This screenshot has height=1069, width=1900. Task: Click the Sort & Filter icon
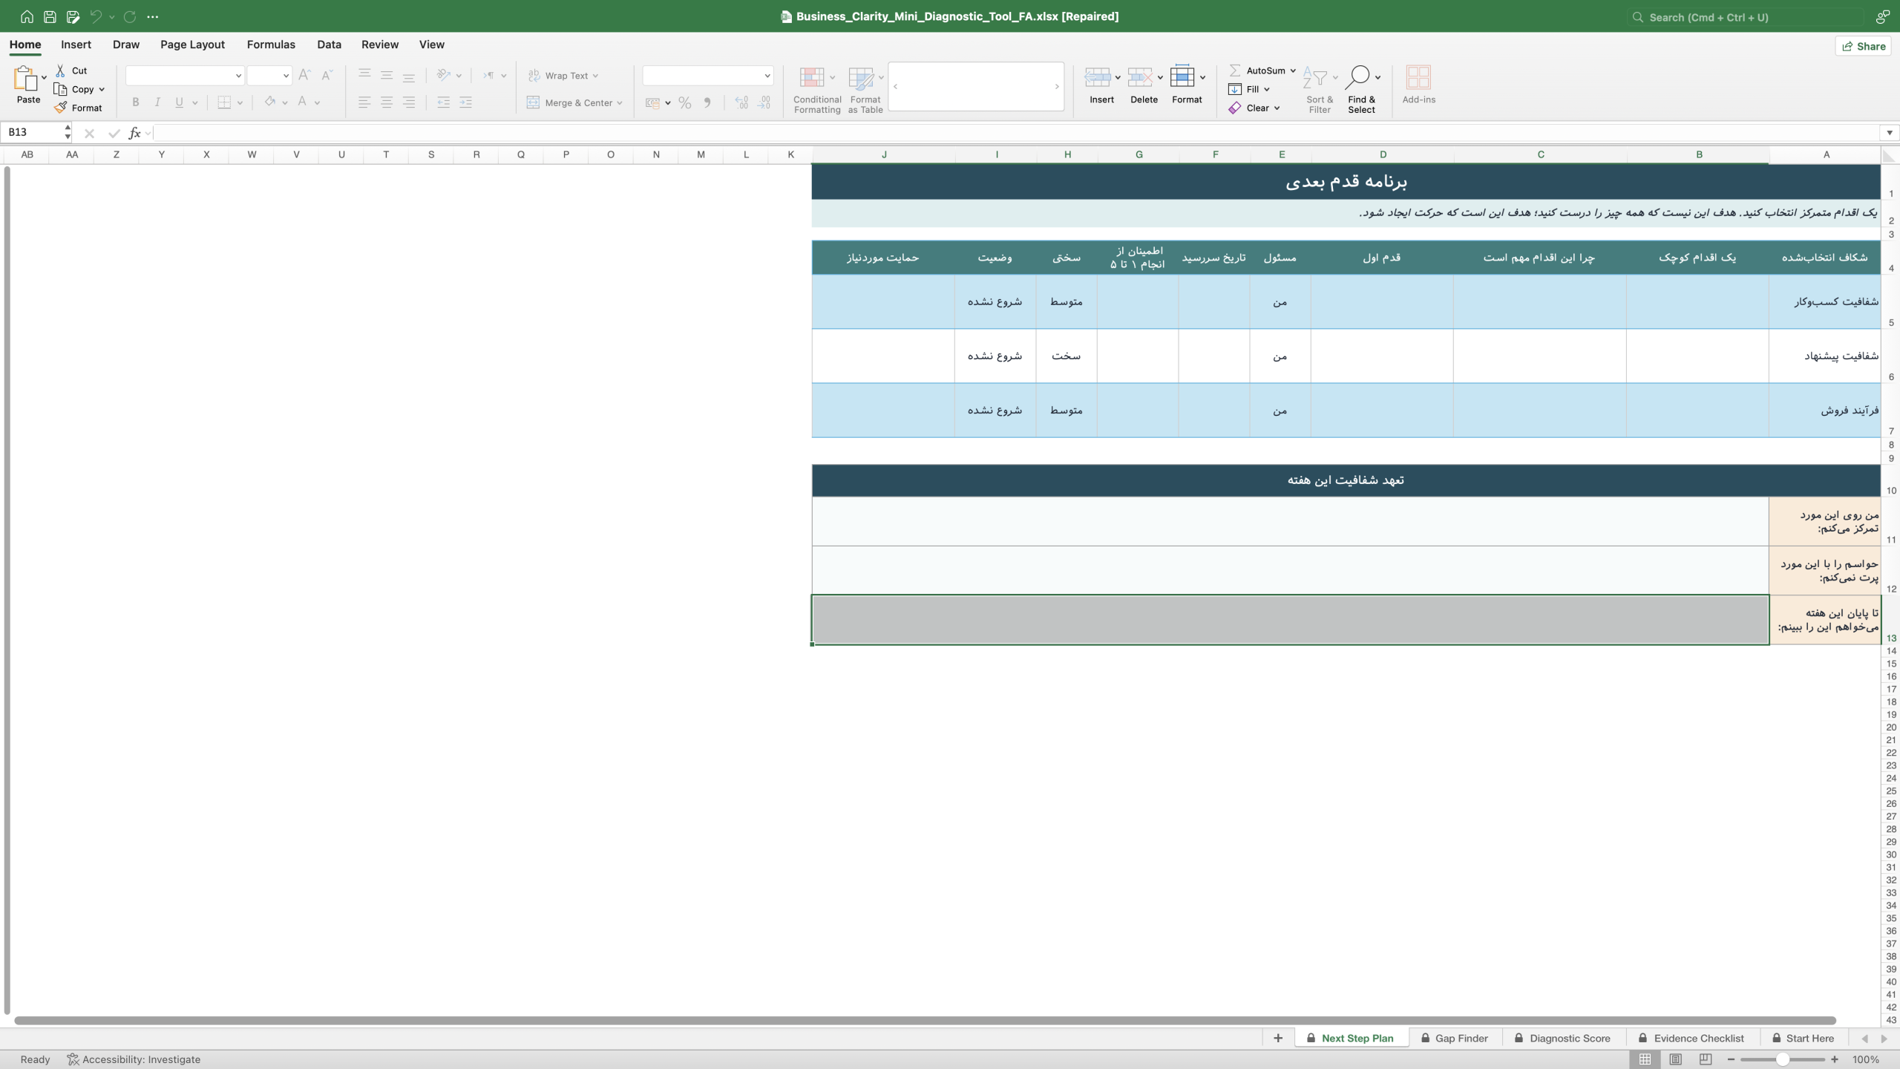1314,77
